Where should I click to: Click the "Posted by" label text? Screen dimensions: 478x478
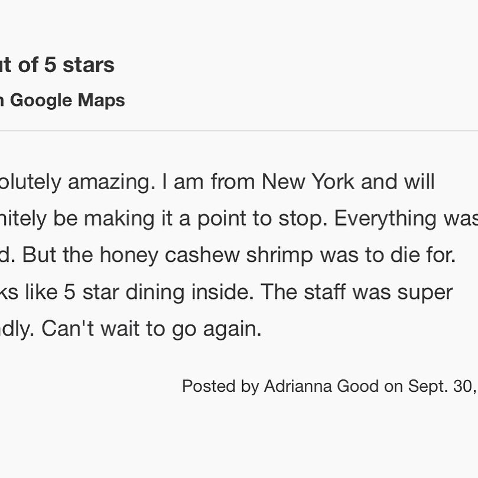pos(220,386)
